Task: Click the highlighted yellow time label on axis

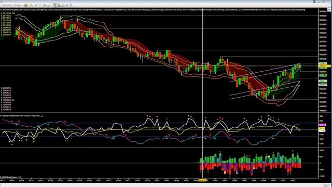Action: [202, 180]
